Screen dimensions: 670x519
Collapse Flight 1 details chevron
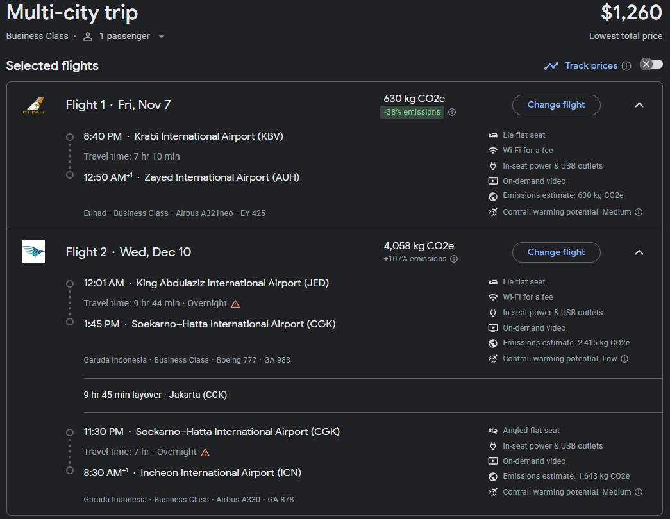639,105
